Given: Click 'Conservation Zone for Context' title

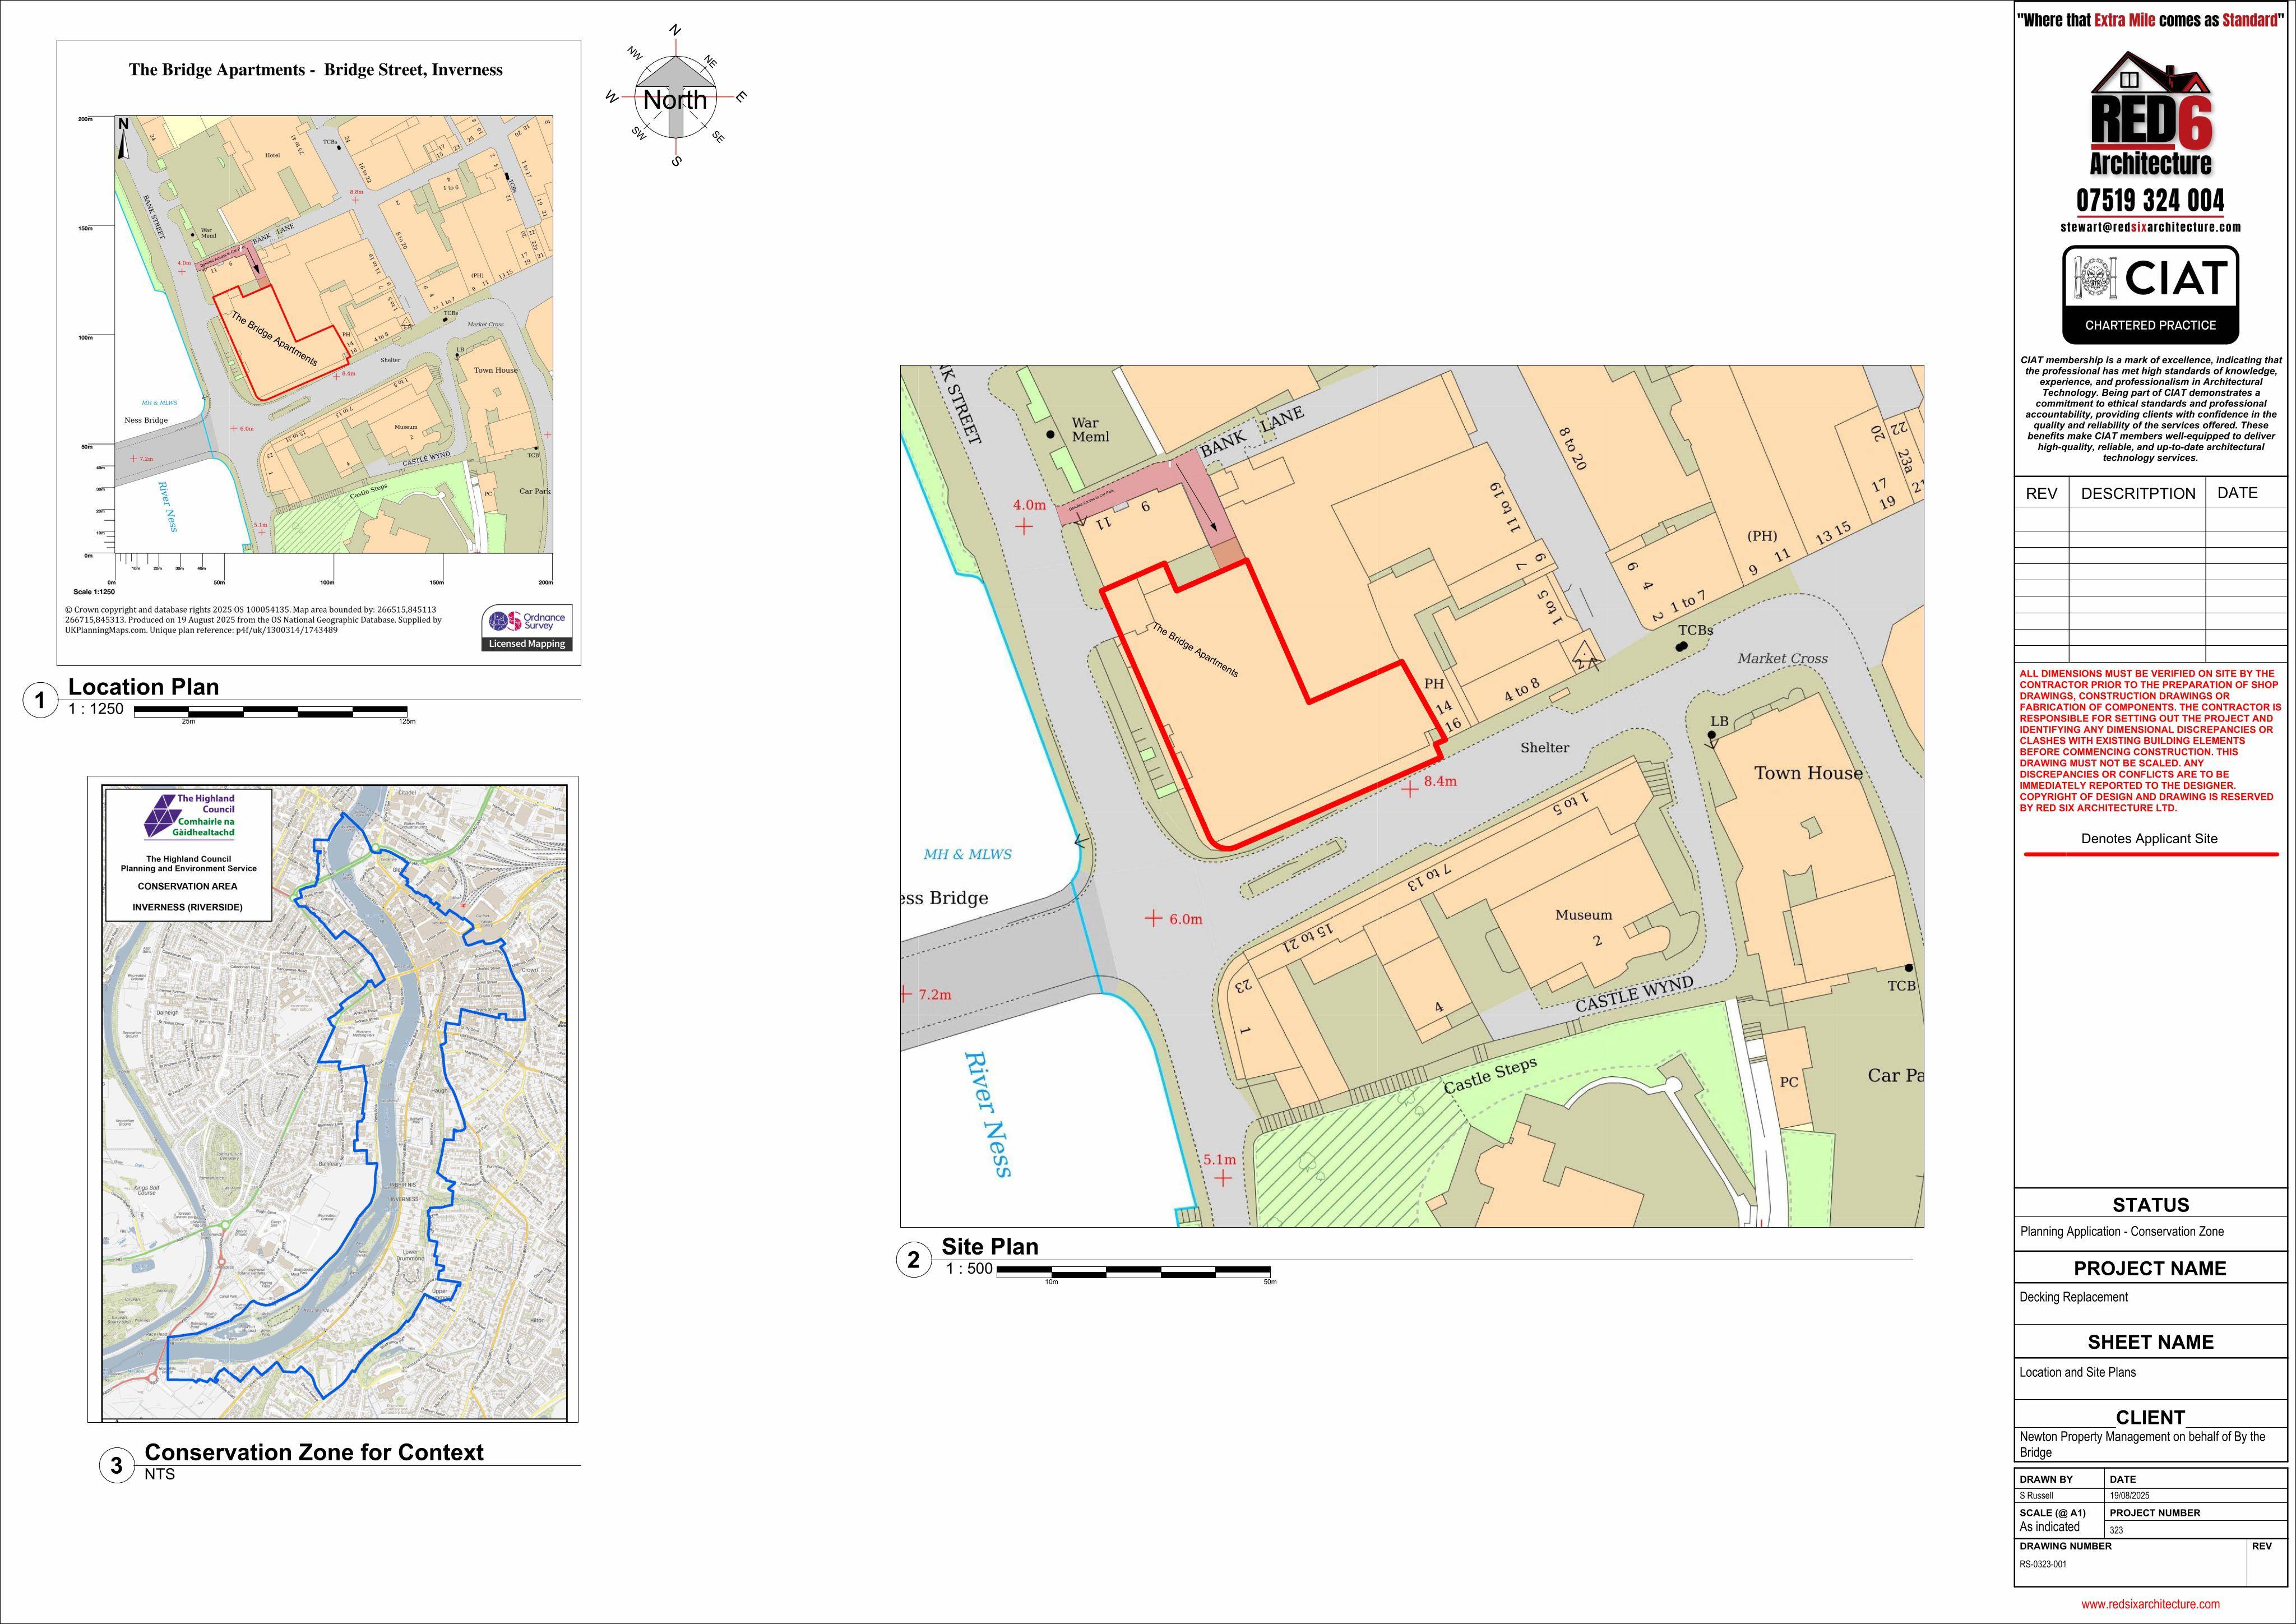Looking at the screenshot, I should click(314, 1452).
